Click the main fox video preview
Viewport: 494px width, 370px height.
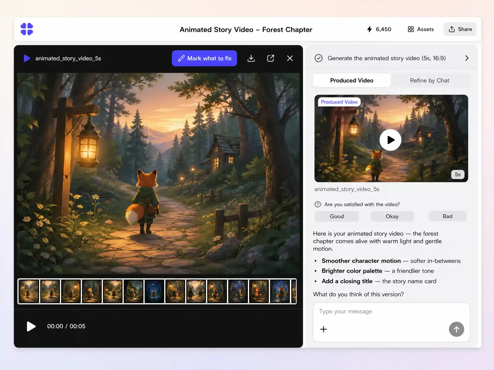coord(158,173)
